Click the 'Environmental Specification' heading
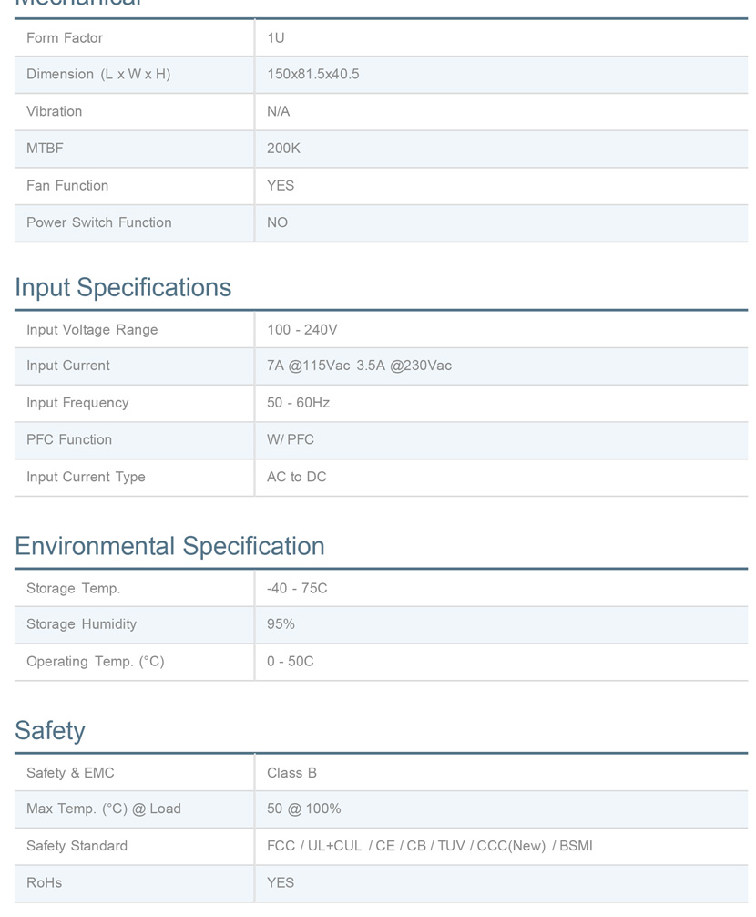The height and width of the screenshot is (917, 756). [169, 546]
